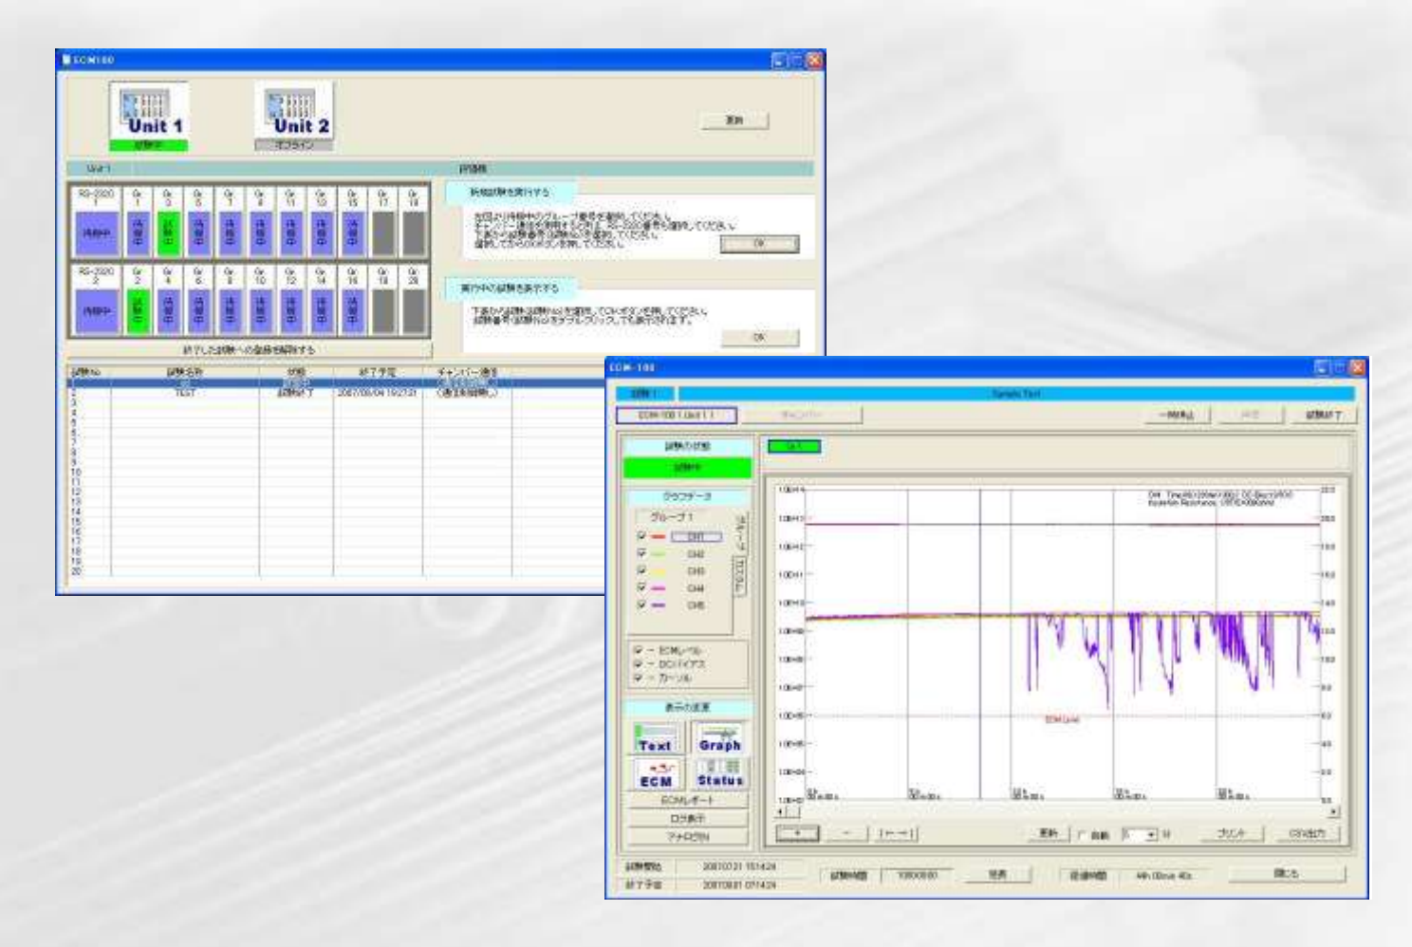Select gray Gr 17 group cell

pos(383,233)
